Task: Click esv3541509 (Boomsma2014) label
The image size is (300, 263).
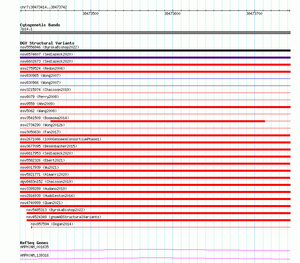Action: click(44, 118)
